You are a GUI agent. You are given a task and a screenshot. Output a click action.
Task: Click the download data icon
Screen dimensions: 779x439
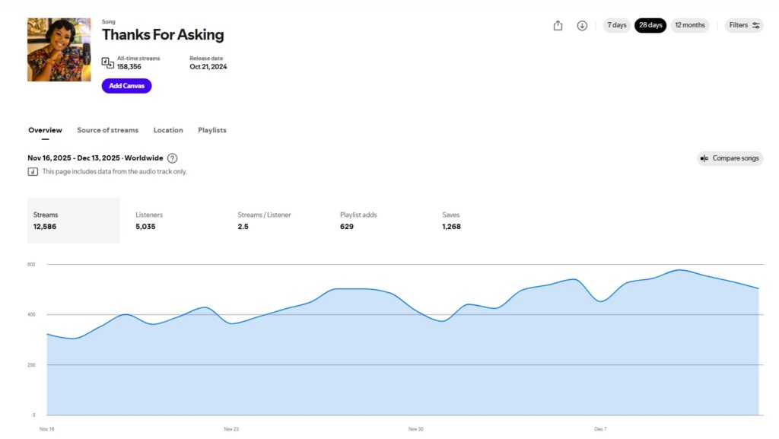pyautogui.click(x=582, y=25)
